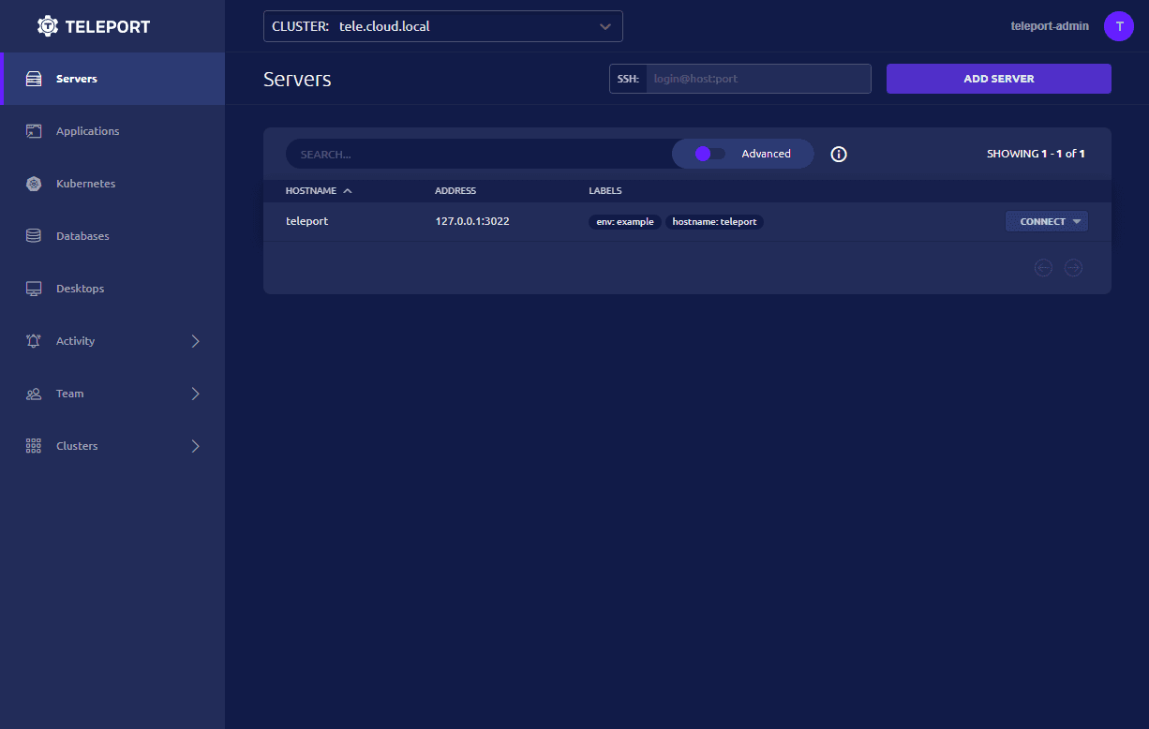The height and width of the screenshot is (729, 1149).
Task: Expand the Activity chevron
Action: [x=196, y=341]
